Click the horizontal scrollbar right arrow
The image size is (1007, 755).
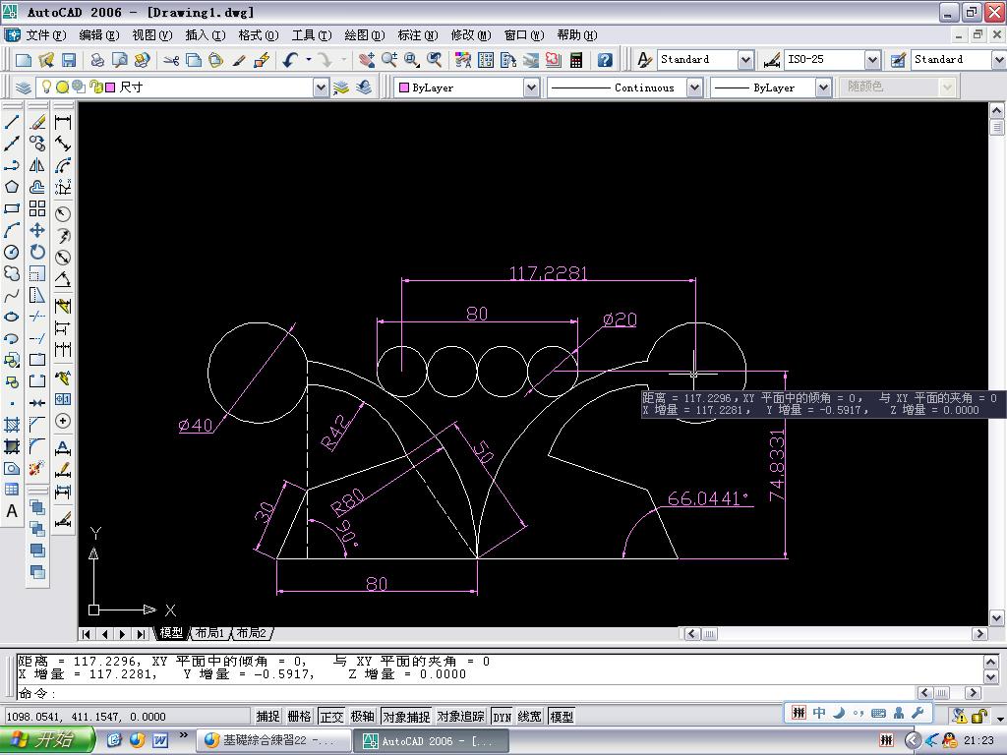(x=979, y=634)
